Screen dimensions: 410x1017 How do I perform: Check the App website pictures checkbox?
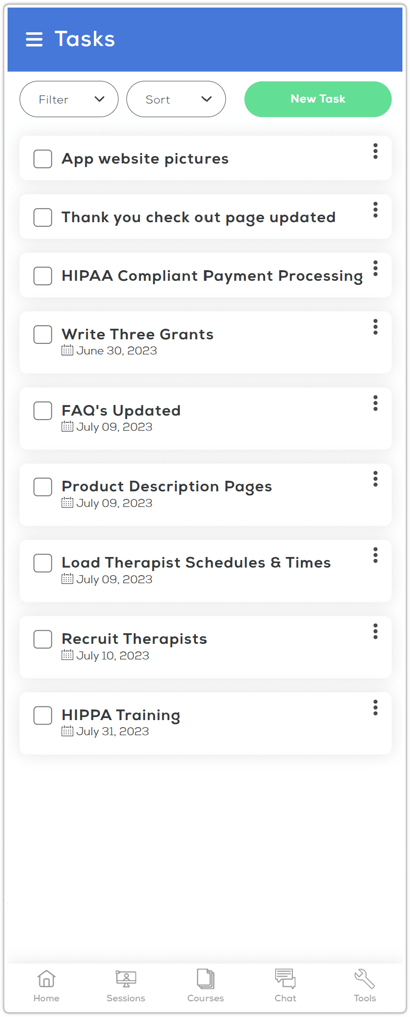[43, 159]
